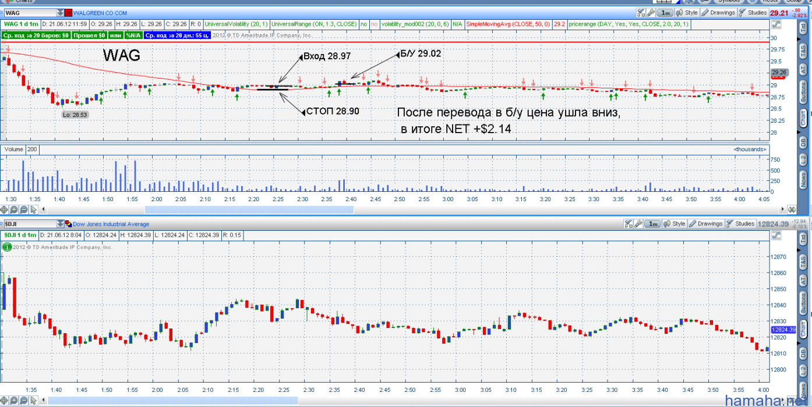Expand the $DJI symbol dropdown arrow

pos(60,224)
